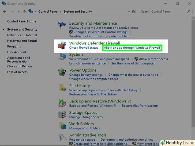Click the Back up and Restore icon
The width and height of the screenshot is (195, 146).
62,103
